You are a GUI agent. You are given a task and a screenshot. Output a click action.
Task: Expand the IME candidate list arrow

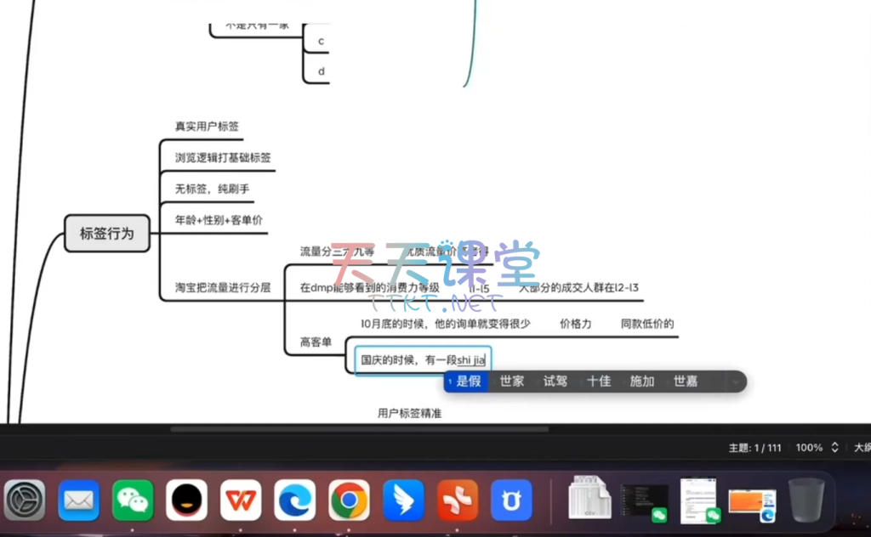click(x=735, y=382)
